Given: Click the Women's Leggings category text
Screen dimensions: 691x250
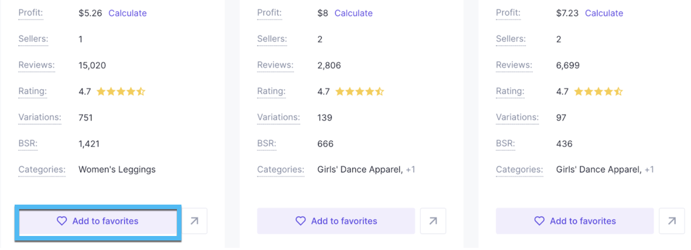Looking at the screenshot, I should (x=117, y=169).
